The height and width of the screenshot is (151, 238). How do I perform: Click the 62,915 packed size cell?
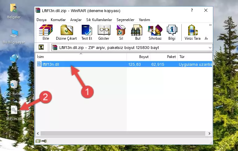[x=158, y=64]
